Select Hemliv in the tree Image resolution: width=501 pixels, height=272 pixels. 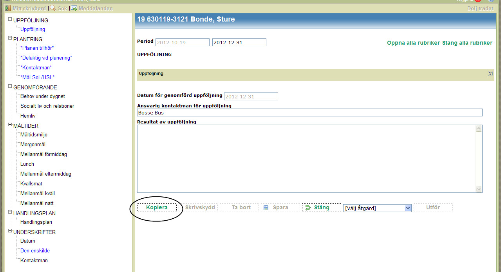coord(28,116)
